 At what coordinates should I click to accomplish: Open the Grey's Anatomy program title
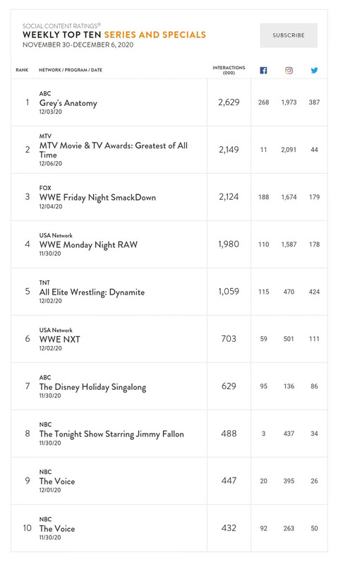click(68, 103)
